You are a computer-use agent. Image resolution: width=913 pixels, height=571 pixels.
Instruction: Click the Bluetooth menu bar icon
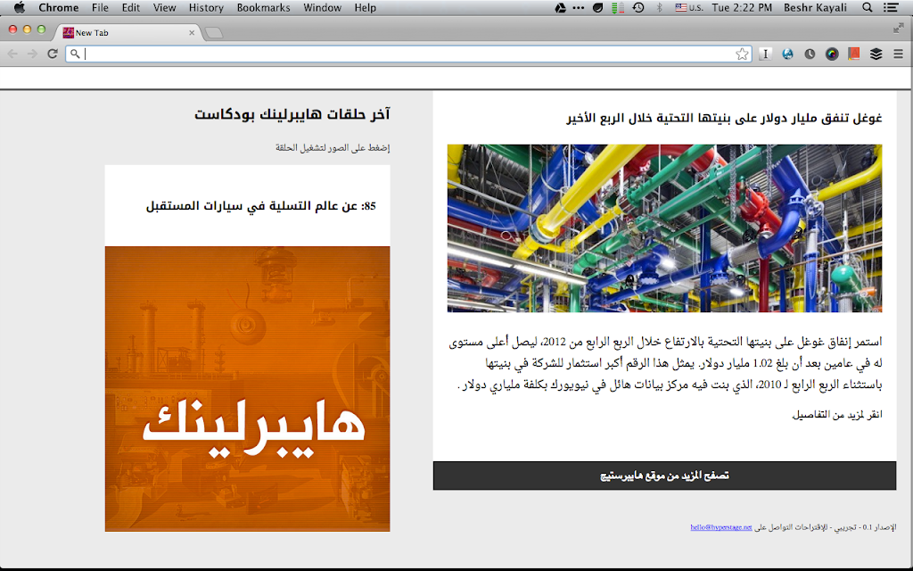click(660, 7)
